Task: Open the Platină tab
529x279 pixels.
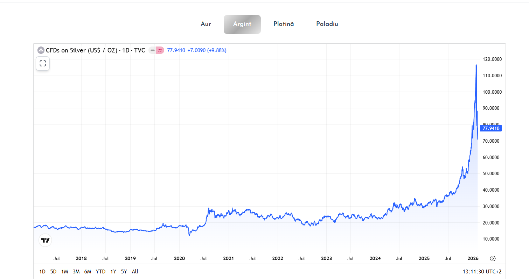Action: click(x=284, y=24)
